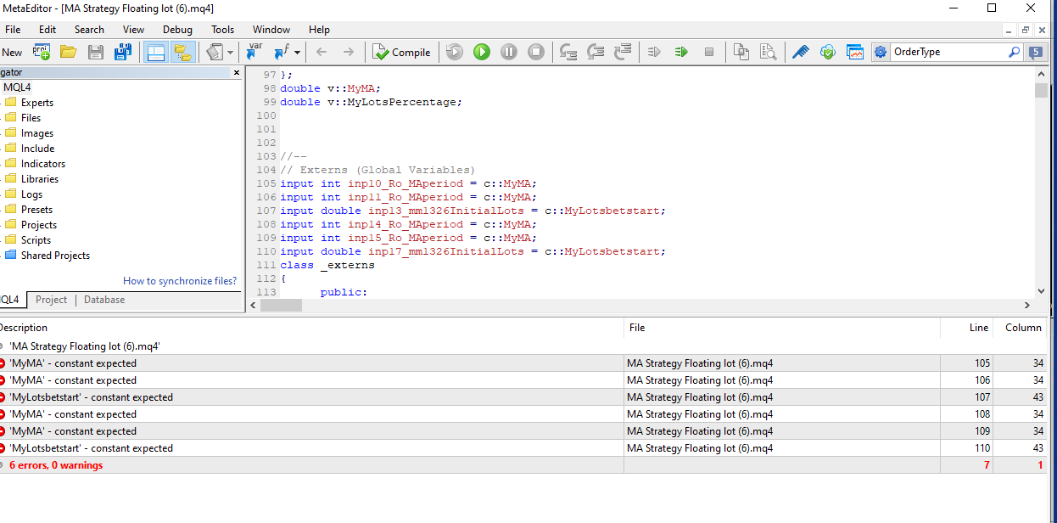Click the Step Over debug icon
1057x523 pixels.
(x=596, y=52)
